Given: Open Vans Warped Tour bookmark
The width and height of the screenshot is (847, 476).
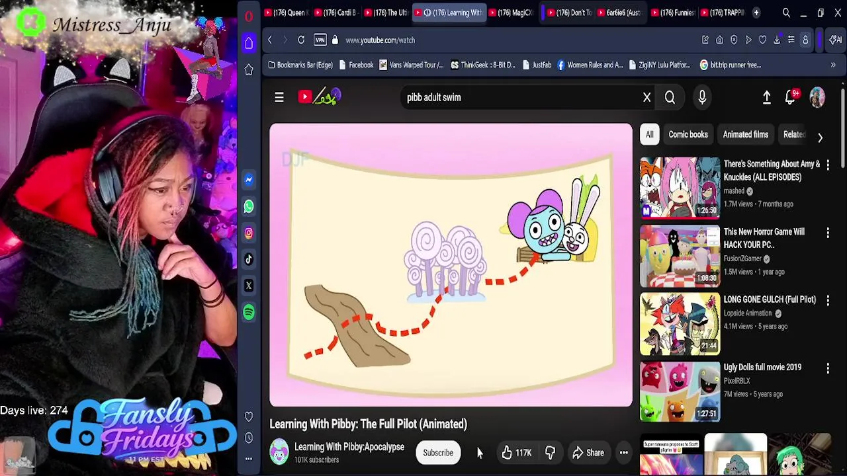Looking at the screenshot, I should coord(411,65).
